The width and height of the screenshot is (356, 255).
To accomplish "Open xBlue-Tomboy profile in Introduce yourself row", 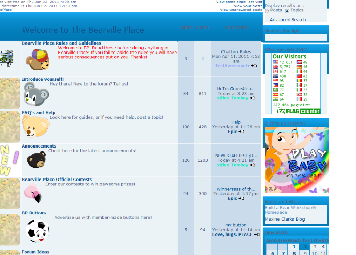I will pos(233,98).
